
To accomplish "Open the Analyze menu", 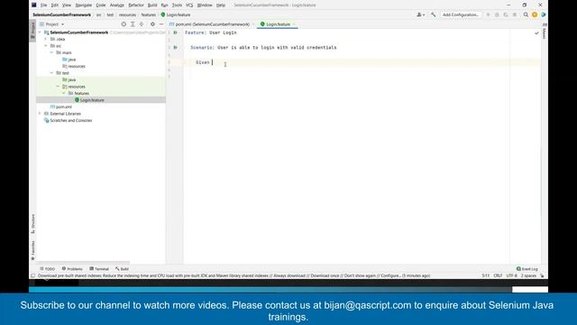I will point(116,5).
